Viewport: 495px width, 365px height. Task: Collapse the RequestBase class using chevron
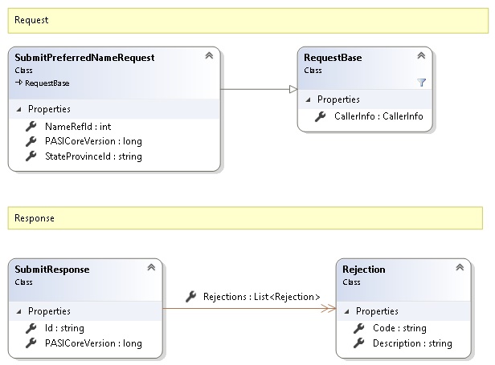421,56
